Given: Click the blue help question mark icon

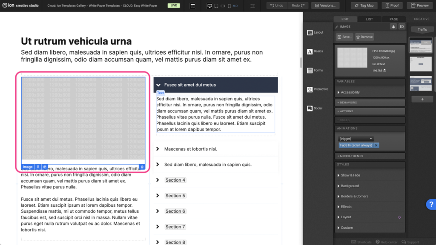Looking at the screenshot, I should click(430, 205).
